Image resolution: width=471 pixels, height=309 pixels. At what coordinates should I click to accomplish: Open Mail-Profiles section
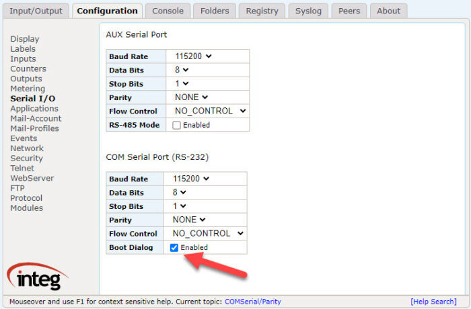[x=34, y=128]
